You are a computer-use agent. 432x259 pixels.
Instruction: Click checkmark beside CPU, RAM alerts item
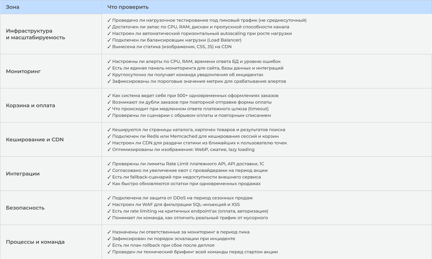pos(109,62)
